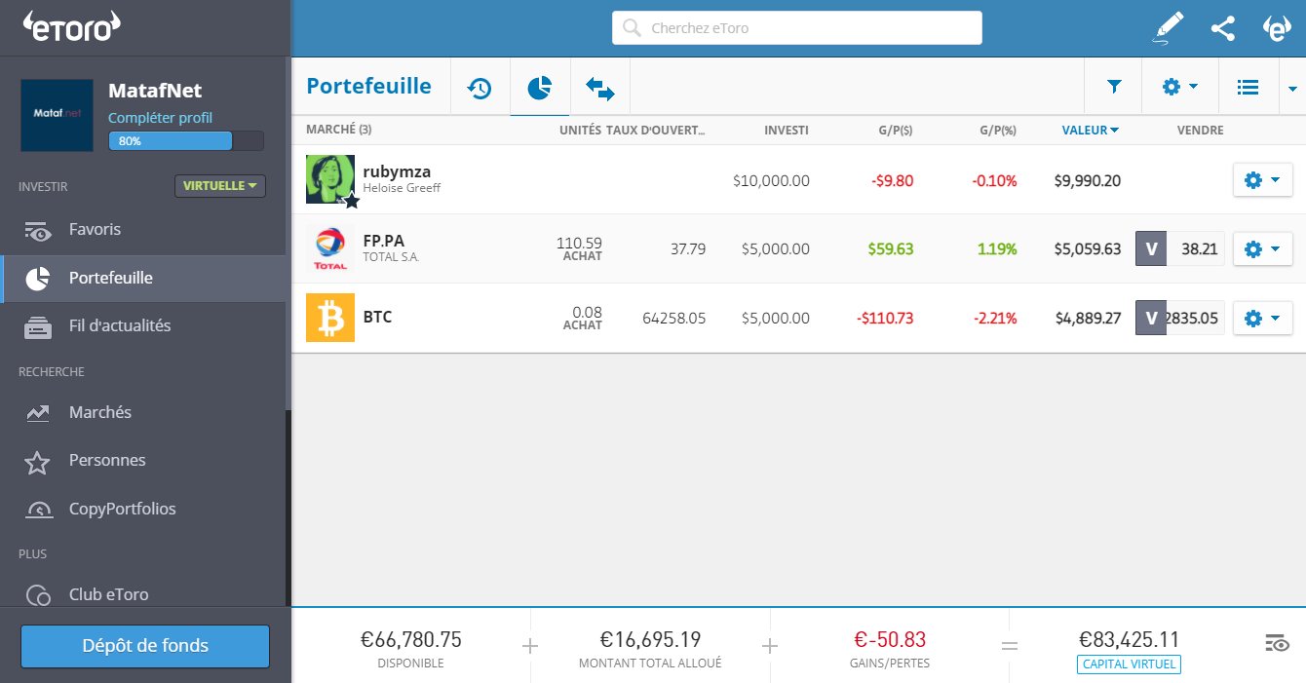This screenshot has height=683, width=1306.
Task: Click the CAPITAL VIRTUEL label
Action: [x=1129, y=664]
